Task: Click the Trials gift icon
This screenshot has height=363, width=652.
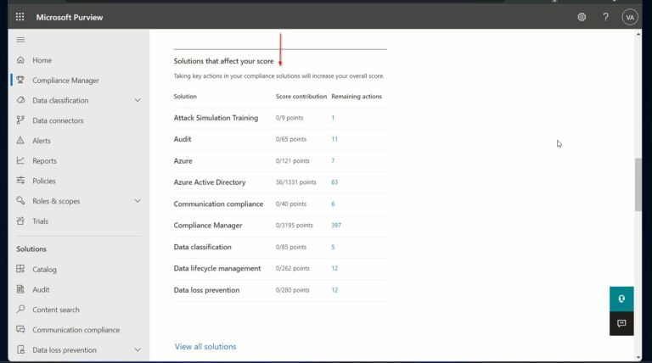Action: [x=20, y=221]
